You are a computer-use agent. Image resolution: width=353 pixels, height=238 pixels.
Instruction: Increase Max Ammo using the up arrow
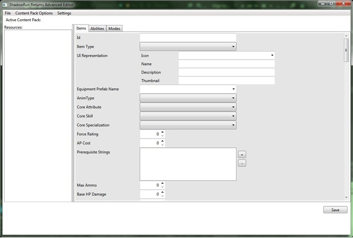[162, 183]
